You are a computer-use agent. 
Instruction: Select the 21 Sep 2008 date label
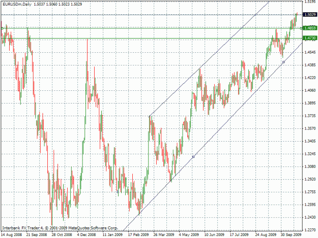[x=37, y=235]
